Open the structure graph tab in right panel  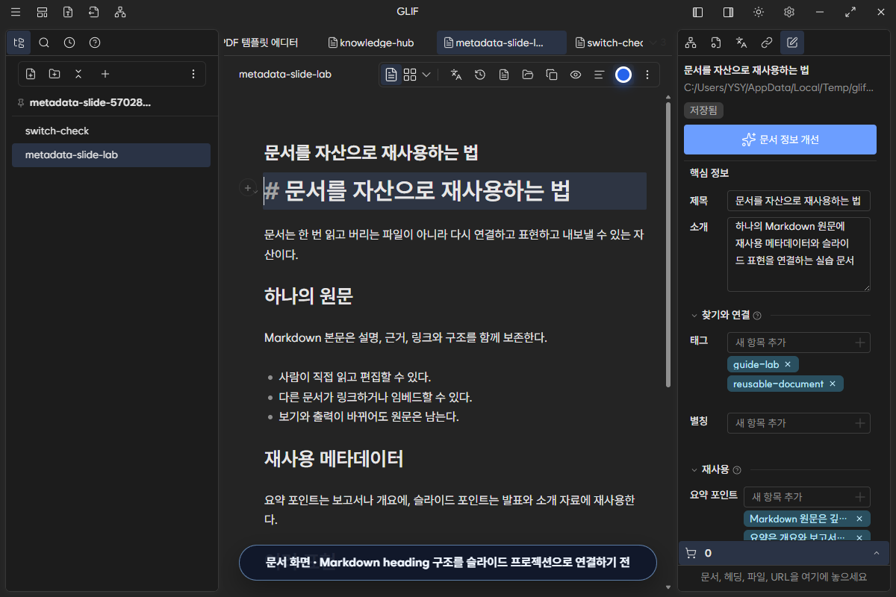click(691, 43)
